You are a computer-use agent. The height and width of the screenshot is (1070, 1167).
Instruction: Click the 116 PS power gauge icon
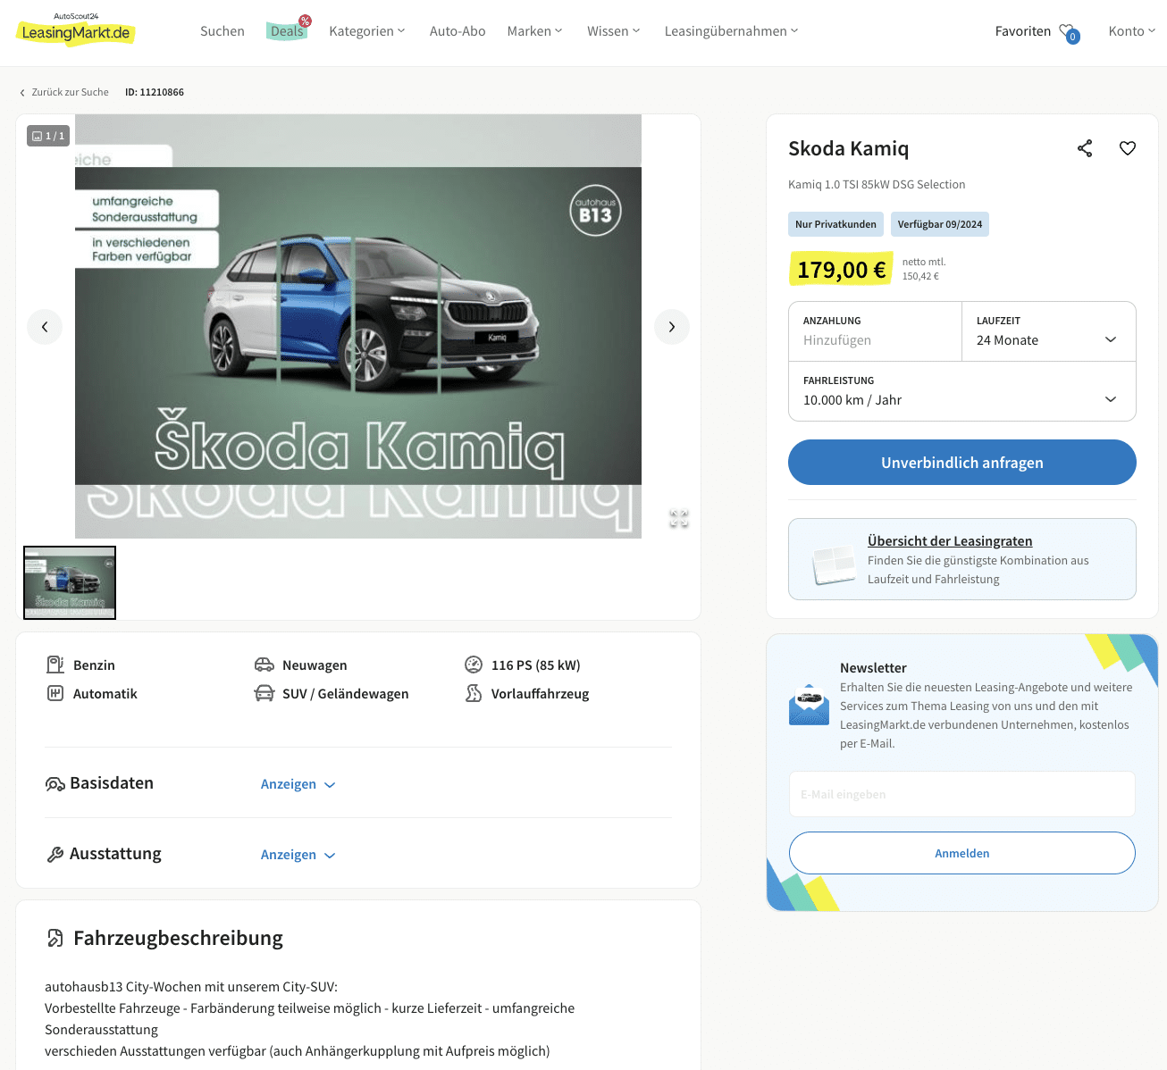tap(474, 665)
